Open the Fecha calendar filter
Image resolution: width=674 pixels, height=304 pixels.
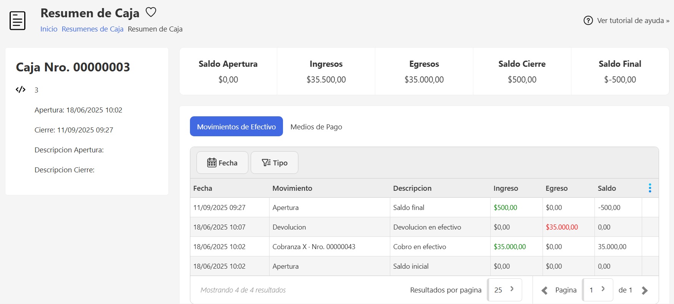click(222, 163)
